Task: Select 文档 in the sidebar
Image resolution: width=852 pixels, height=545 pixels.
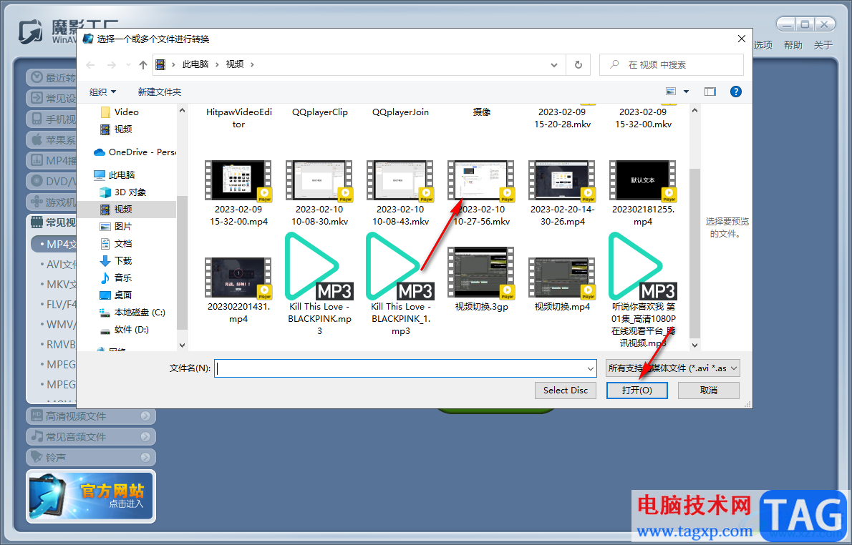Action: tap(116, 244)
